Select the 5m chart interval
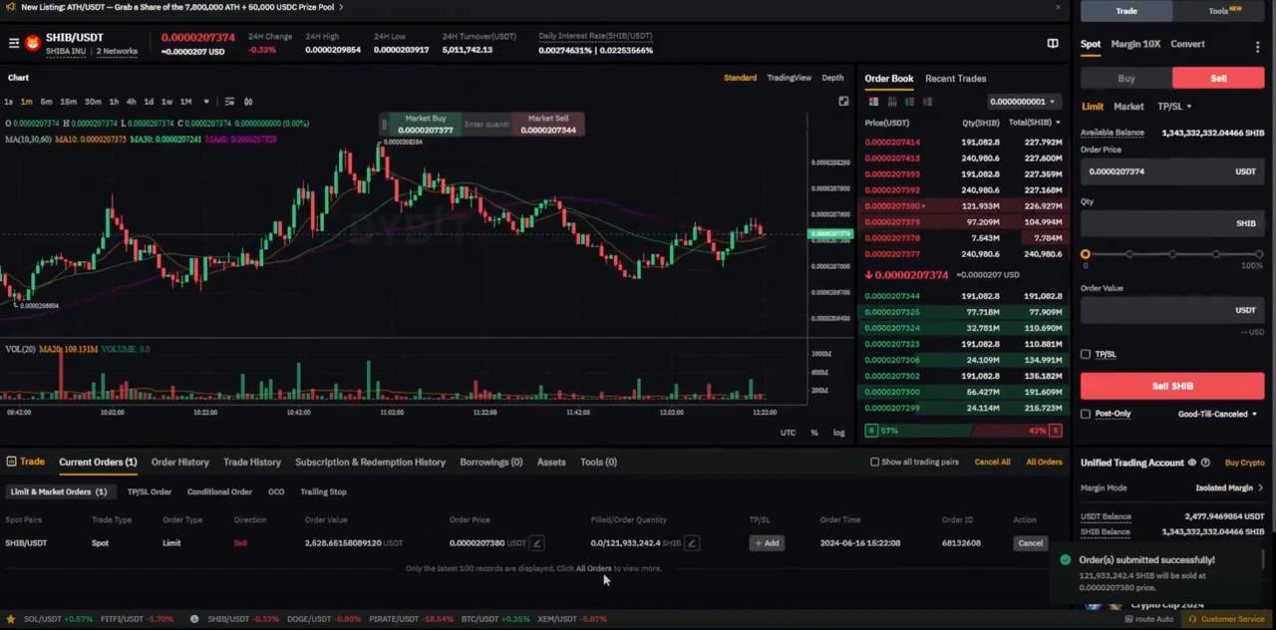 point(46,101)
